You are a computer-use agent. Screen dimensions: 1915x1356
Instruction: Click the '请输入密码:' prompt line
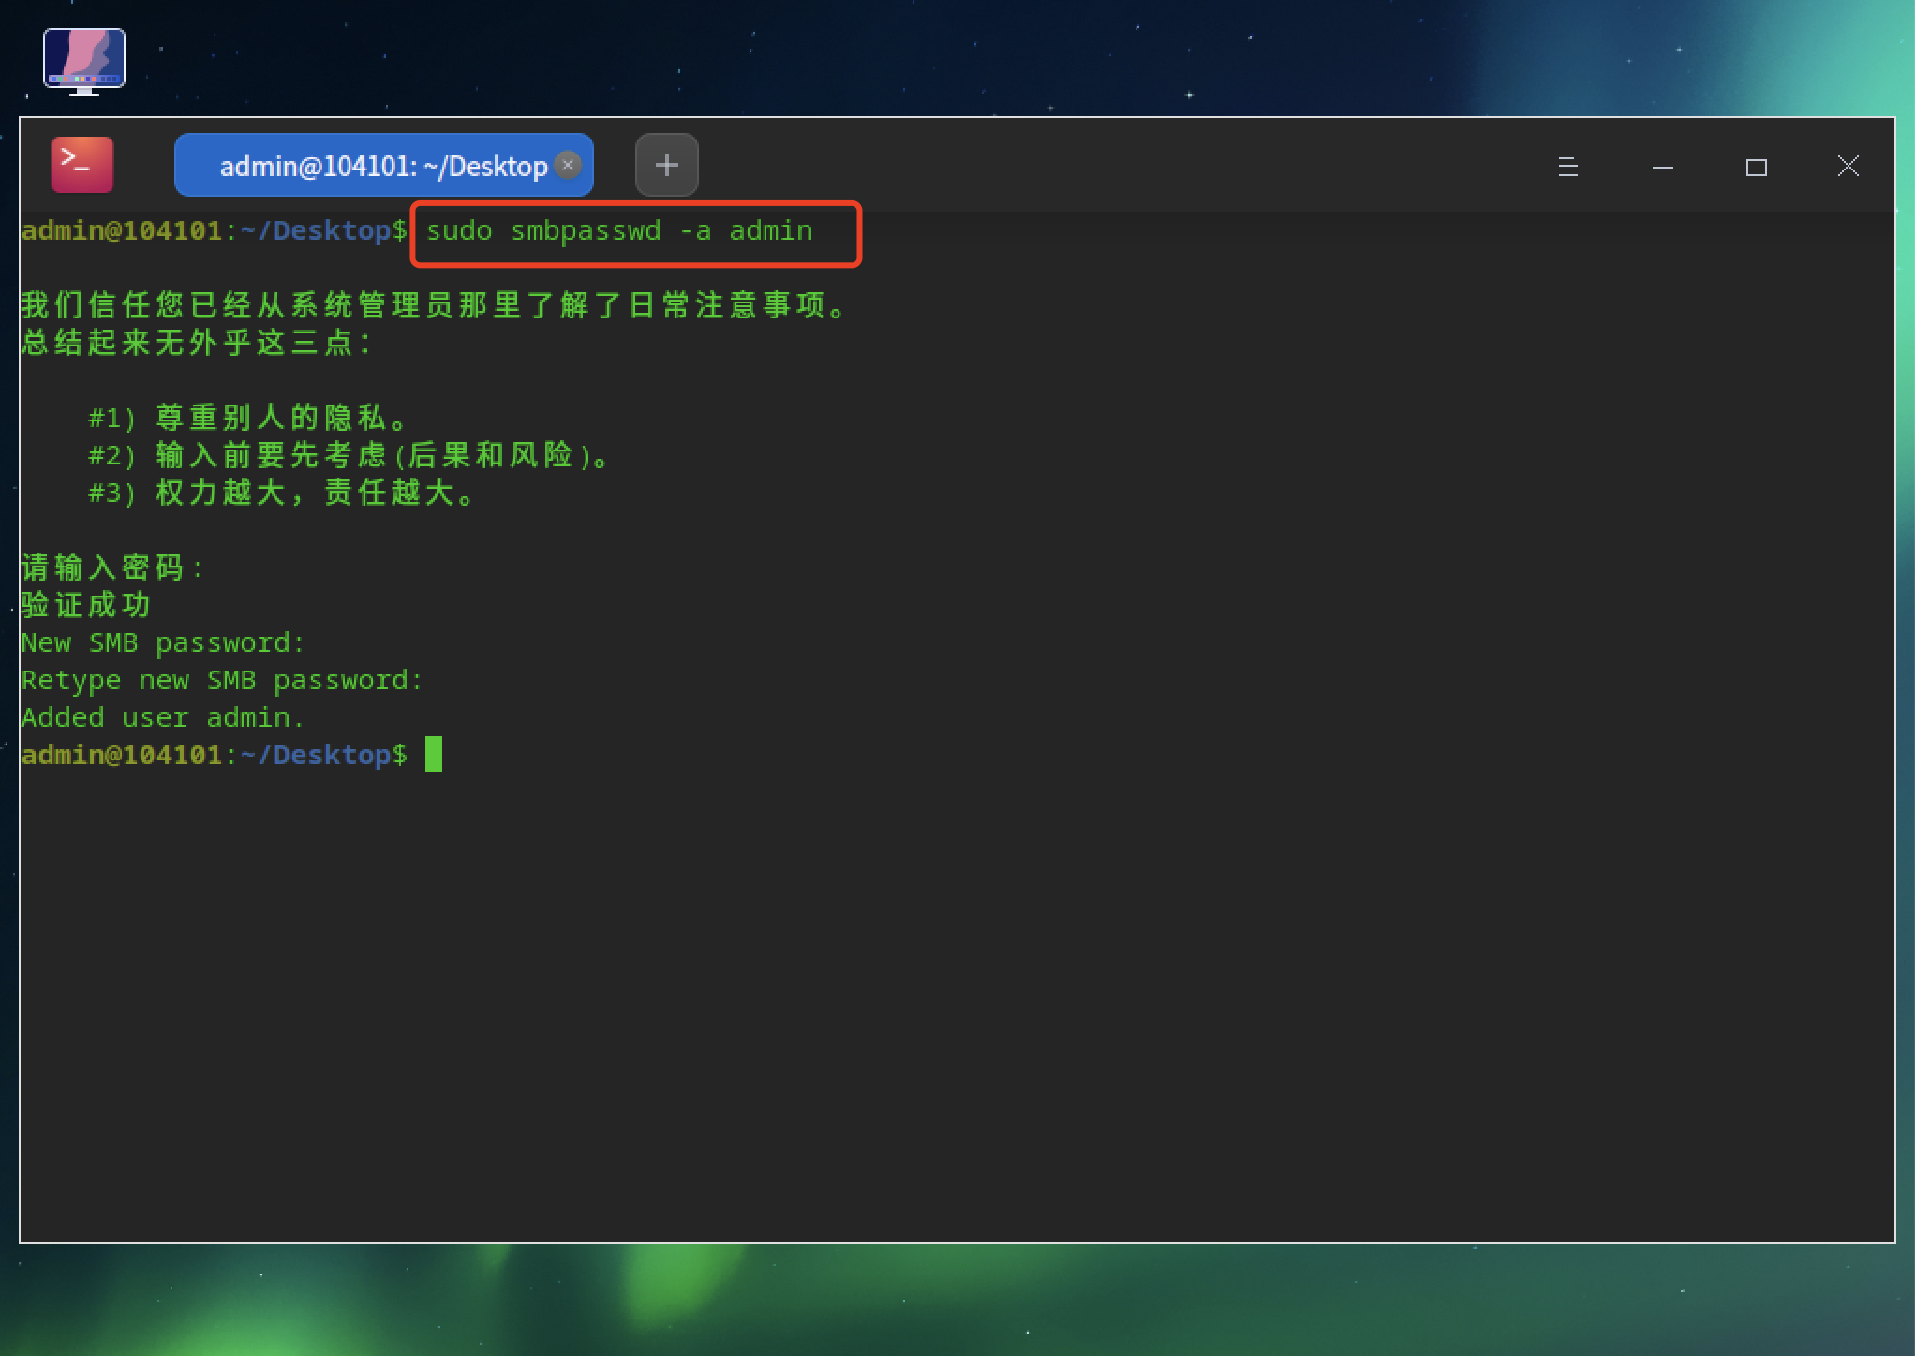(x=112, y=567)
